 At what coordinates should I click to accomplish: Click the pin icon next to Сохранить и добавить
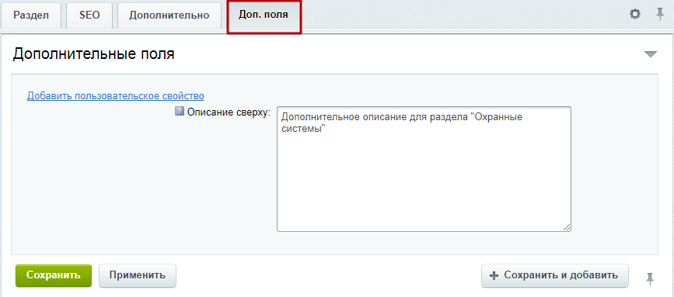coord(650,278)
